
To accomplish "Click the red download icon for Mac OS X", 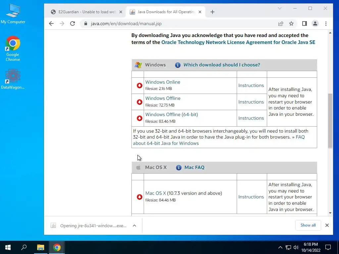I will coord(139,197).
